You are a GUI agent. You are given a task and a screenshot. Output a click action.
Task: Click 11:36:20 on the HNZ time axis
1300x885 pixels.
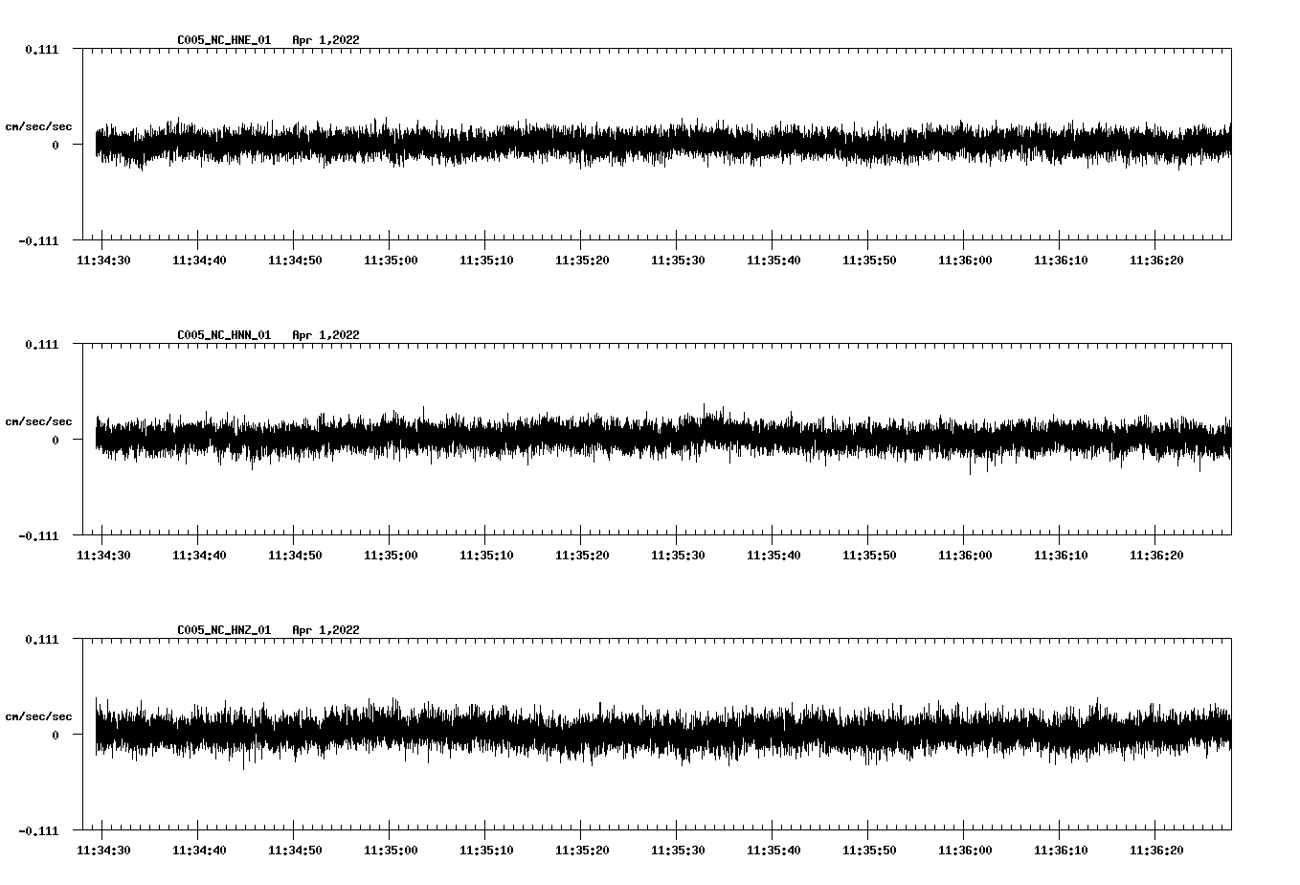pos(1156,851)
